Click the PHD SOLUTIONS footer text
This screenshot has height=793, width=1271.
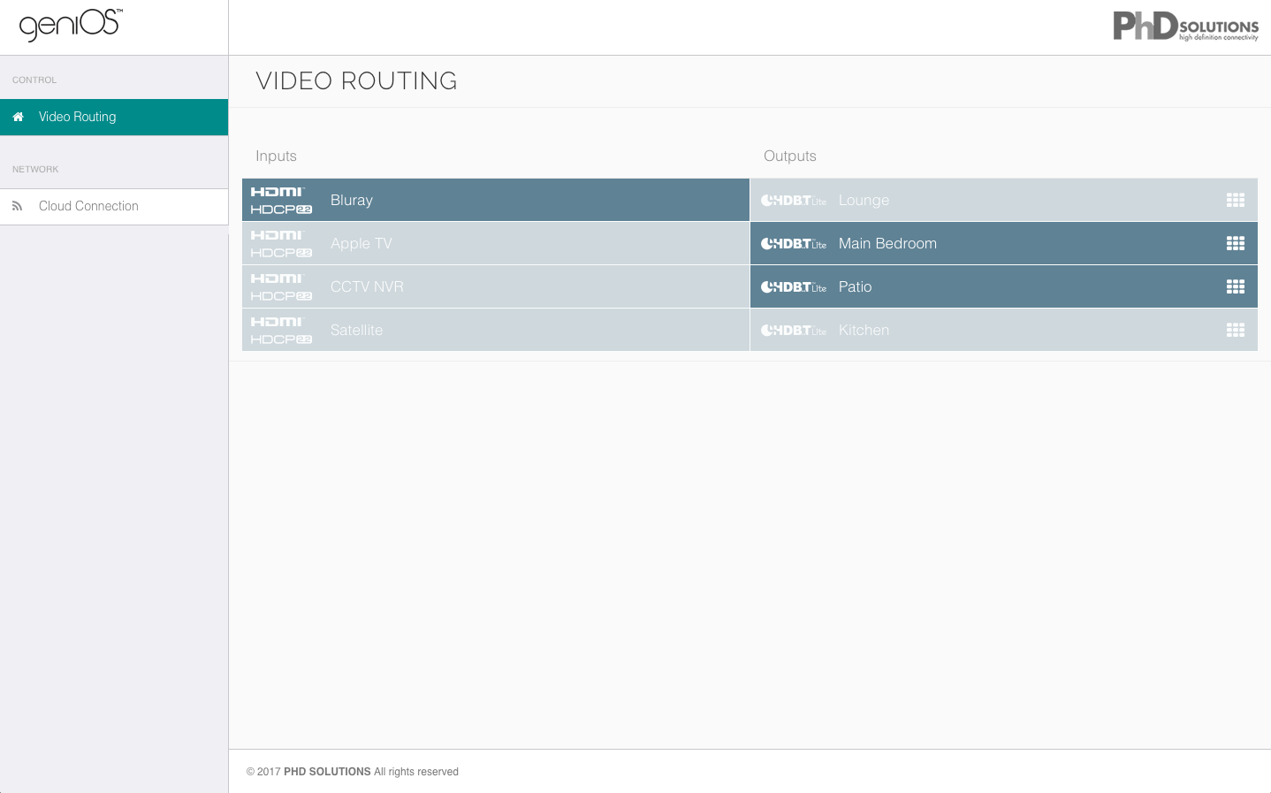click(x=327, y=772)
